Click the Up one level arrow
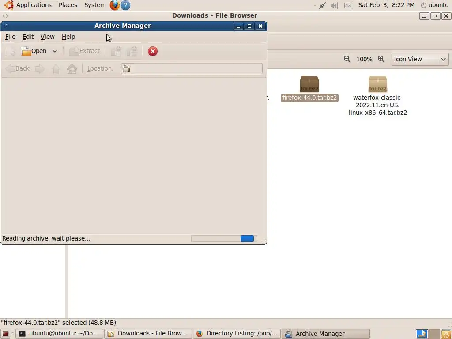Image resolution: width=452 pixels, height=339 pixels. (x=56, y=68)
